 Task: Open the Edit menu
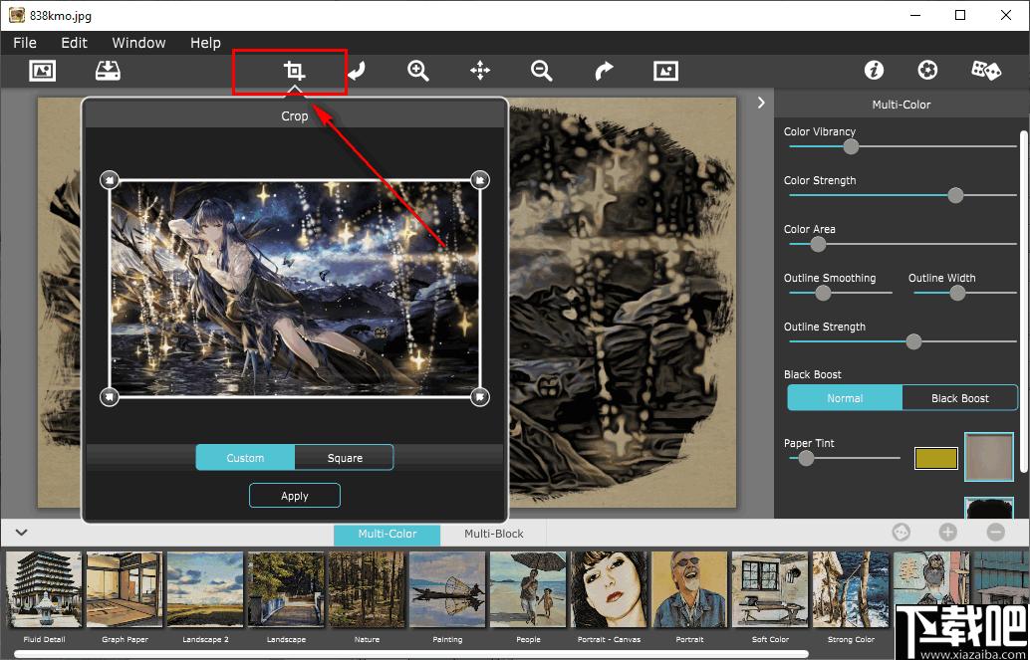75,43
